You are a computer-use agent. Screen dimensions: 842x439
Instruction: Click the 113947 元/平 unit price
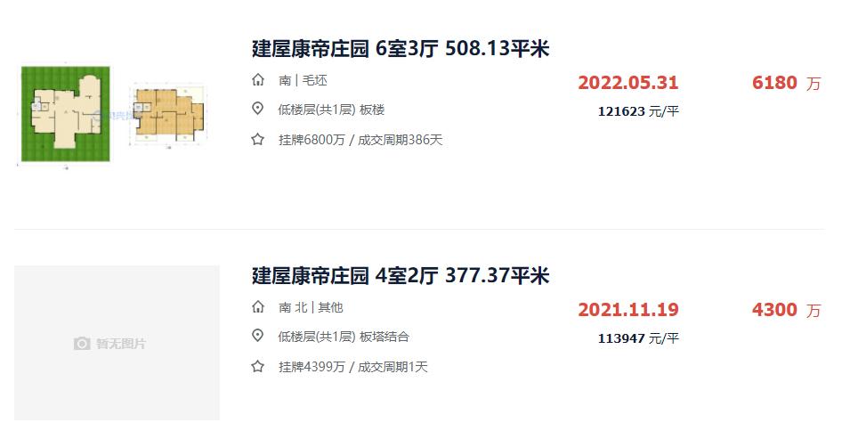638,338
